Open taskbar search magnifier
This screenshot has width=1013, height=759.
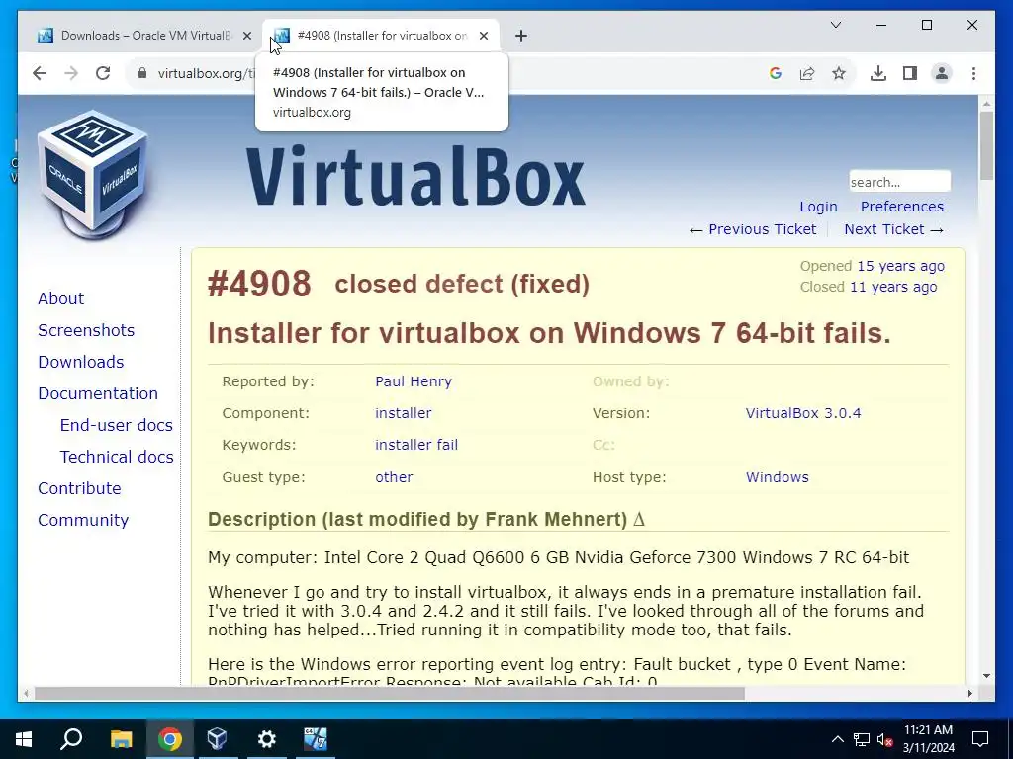pyautogui.click(x=71, y=739)
